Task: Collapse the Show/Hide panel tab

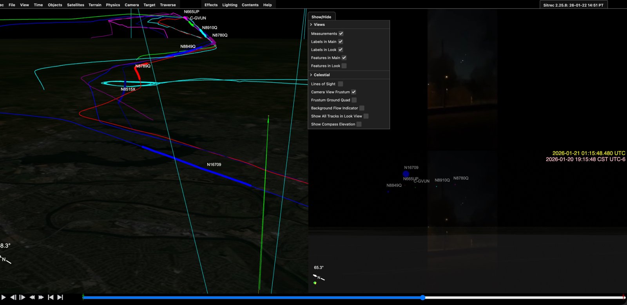Action: pyautogui.click(x=321, y=17)
